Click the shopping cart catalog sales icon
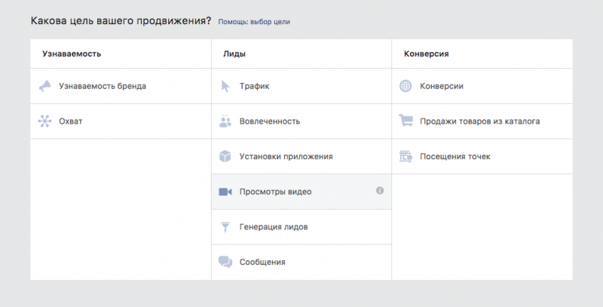 (406, 121)
